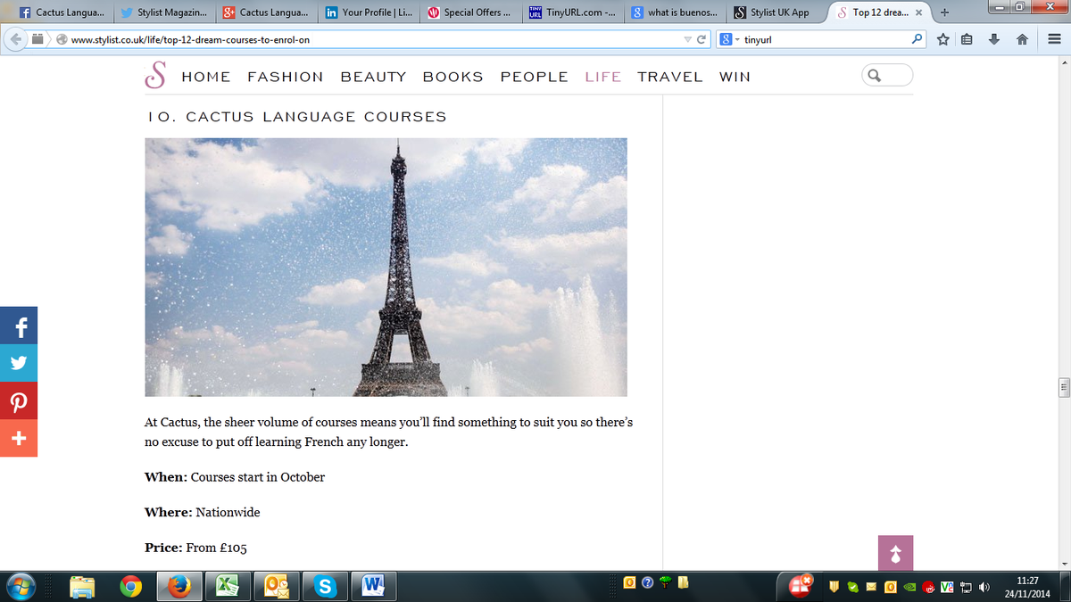Open Excel from the taskbar
Viewport: 1071px width, 602px height.
click(228, 586)
